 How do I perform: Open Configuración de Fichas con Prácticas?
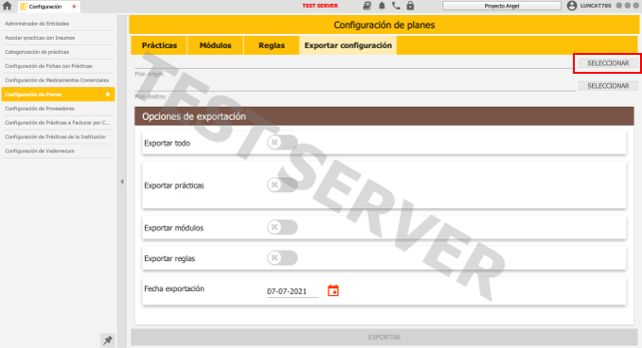click(x=58, y=66)
